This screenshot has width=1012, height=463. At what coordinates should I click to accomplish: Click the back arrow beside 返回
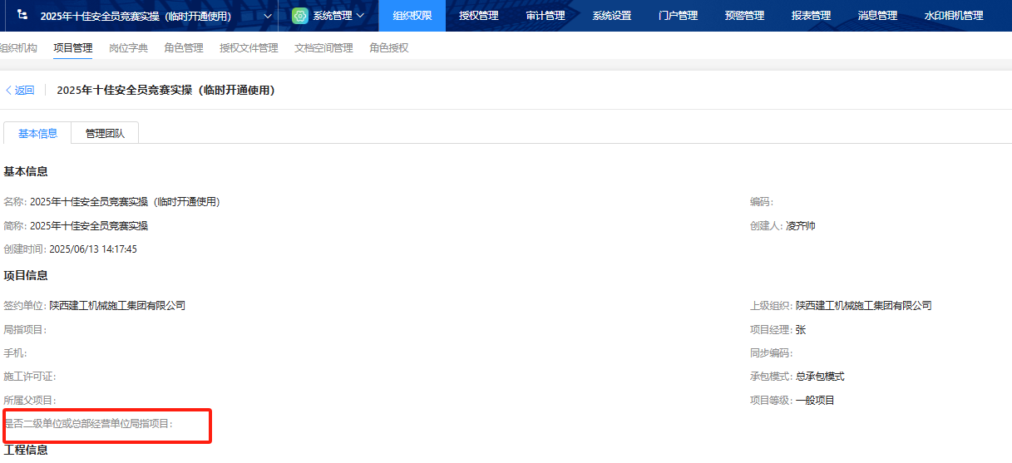tap(8, 91)
